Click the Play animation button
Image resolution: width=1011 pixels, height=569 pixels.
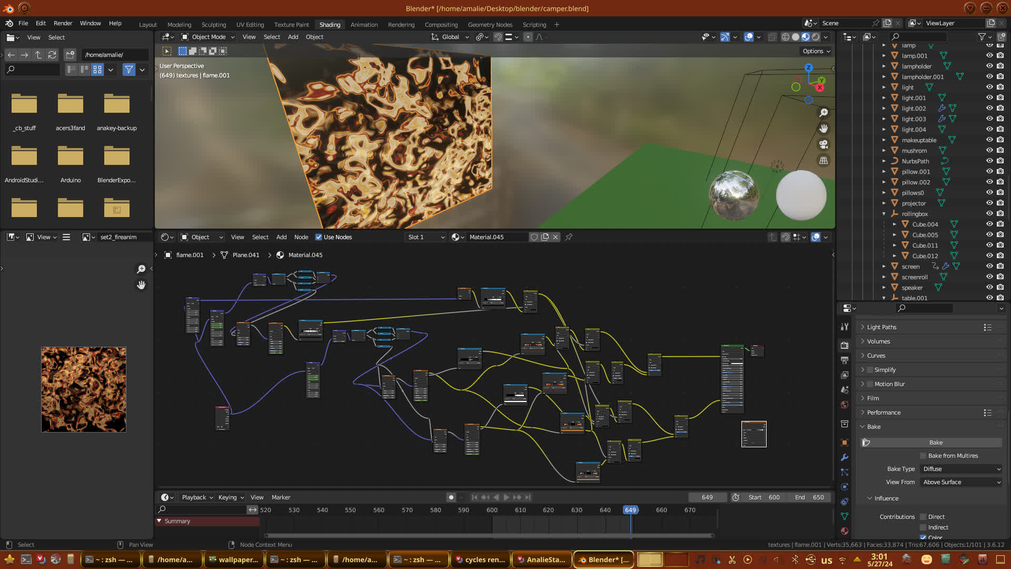(507, 497)
